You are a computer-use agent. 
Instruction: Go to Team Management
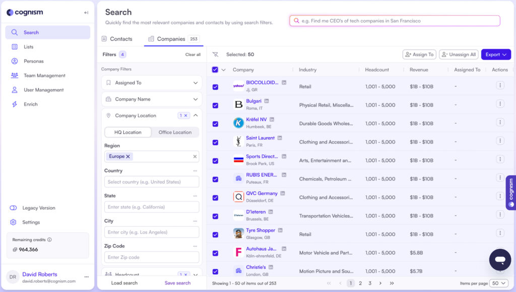(44, 75)
